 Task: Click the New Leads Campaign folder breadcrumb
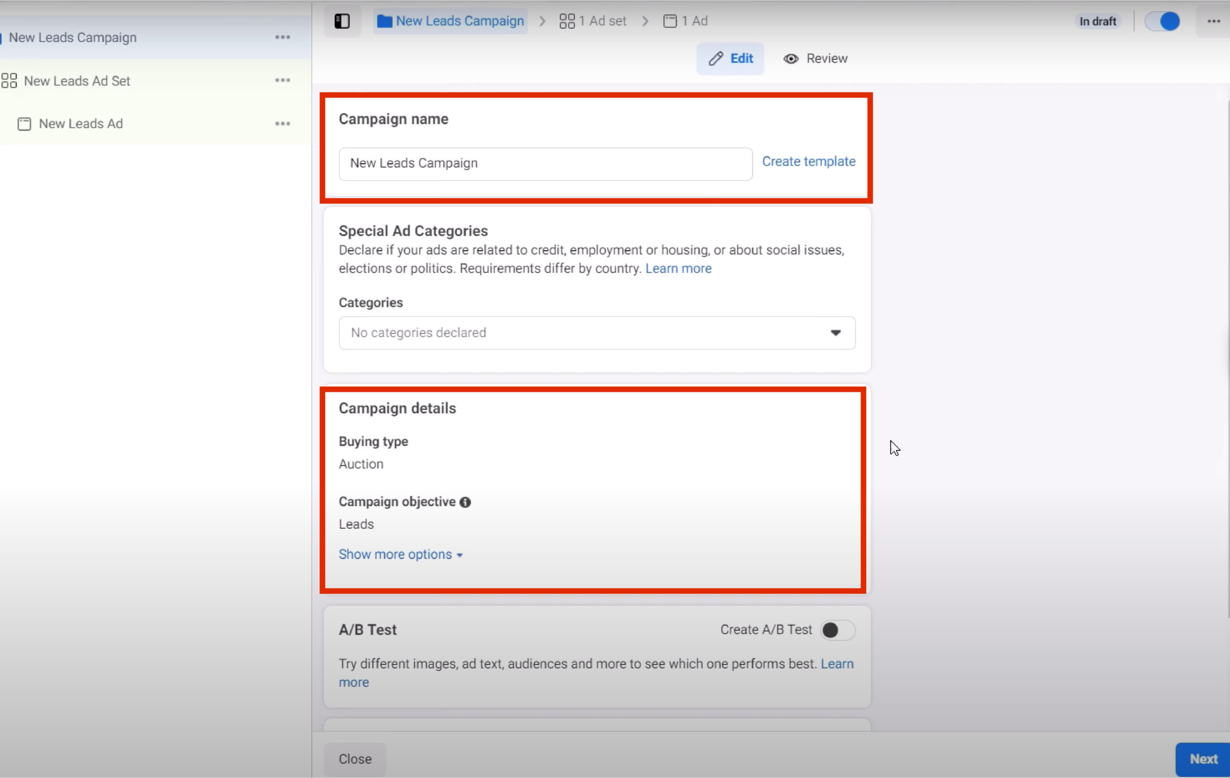point(451,21)
